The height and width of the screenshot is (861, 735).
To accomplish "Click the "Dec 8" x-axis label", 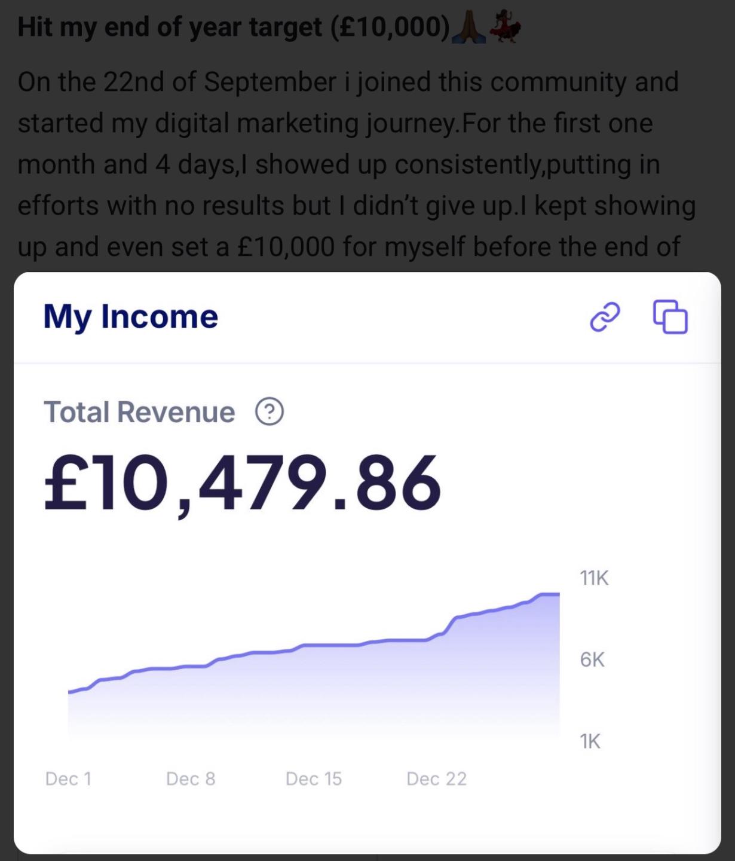I will tap(191, 778).
